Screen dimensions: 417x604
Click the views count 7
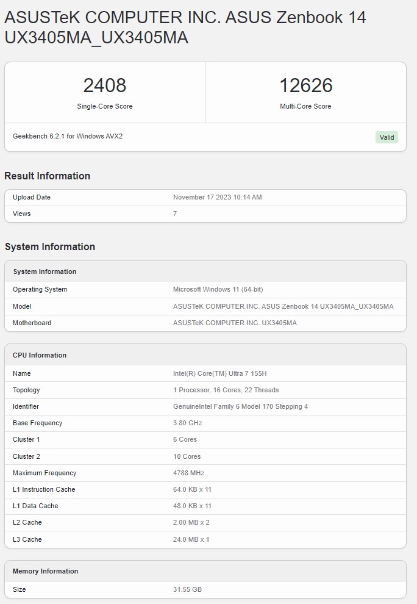175,214
